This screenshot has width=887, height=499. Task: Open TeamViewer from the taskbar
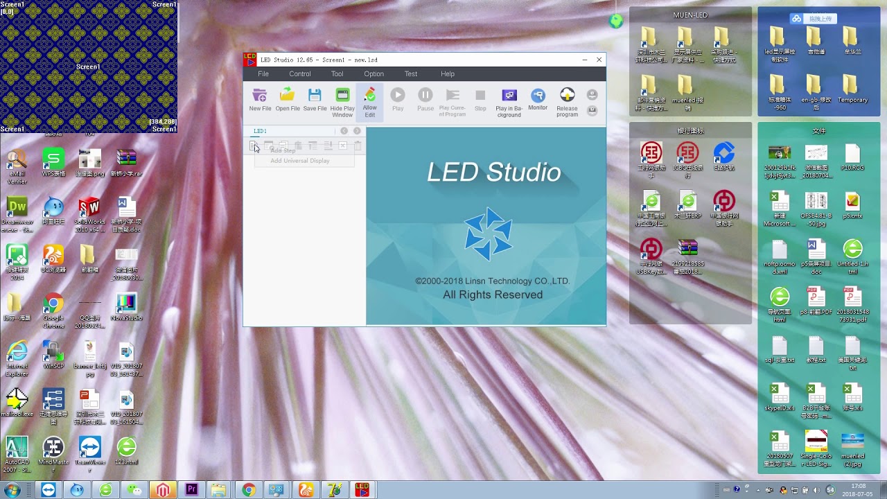pyautogui.click(x=49, y=490)
